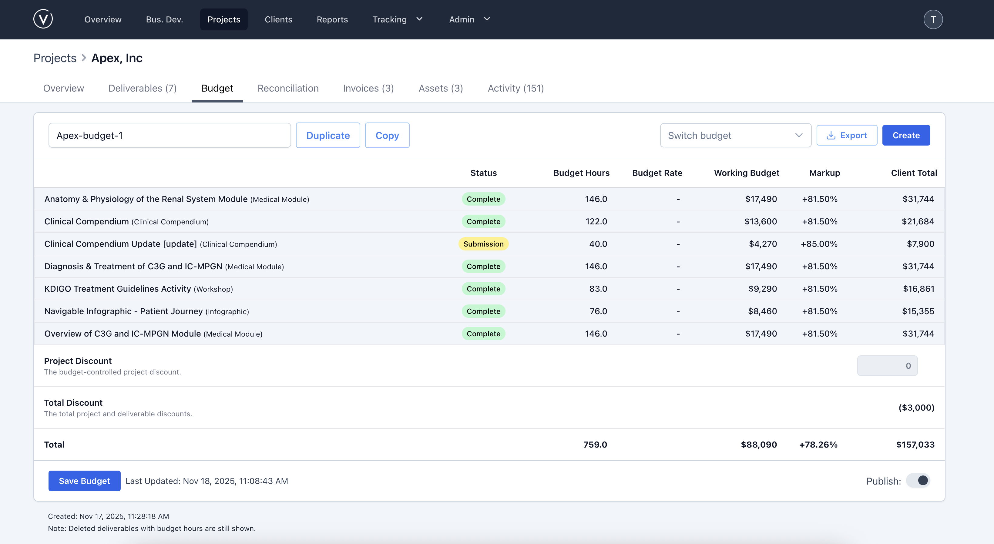Click the Complete badge for Diagnosis & Treatment row
994x544 pixels.
483,266
